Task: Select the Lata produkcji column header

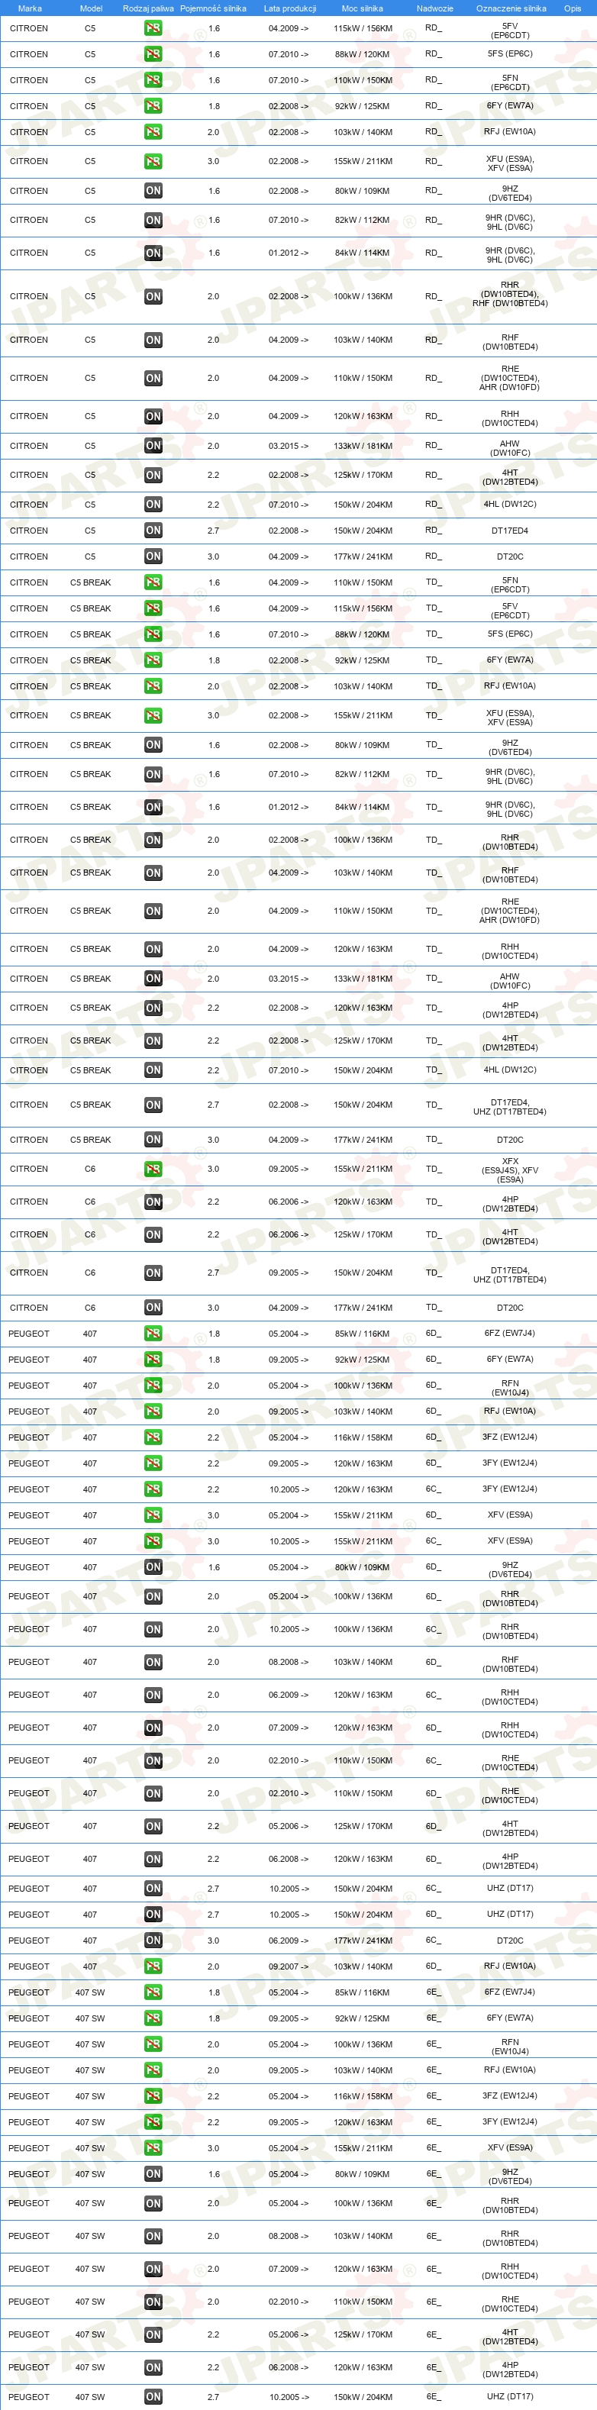Action: tap(290, 8)
